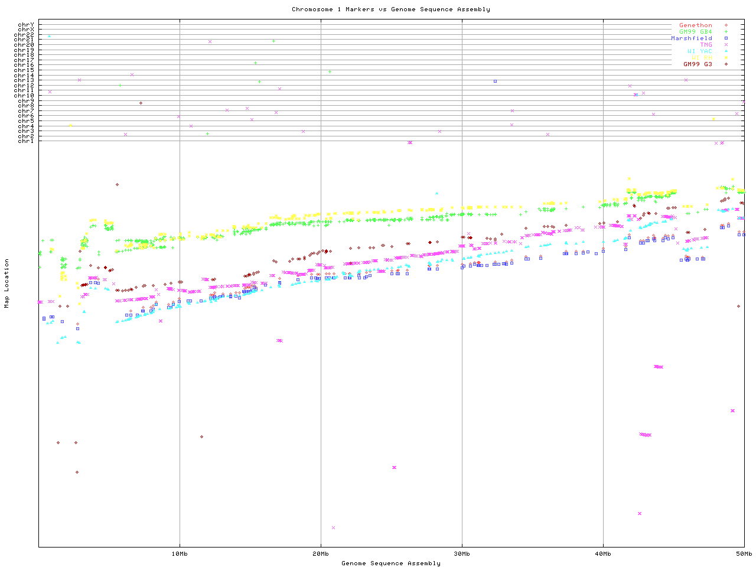Click the cyan WI YAC triangle marker

click(726, 51)
